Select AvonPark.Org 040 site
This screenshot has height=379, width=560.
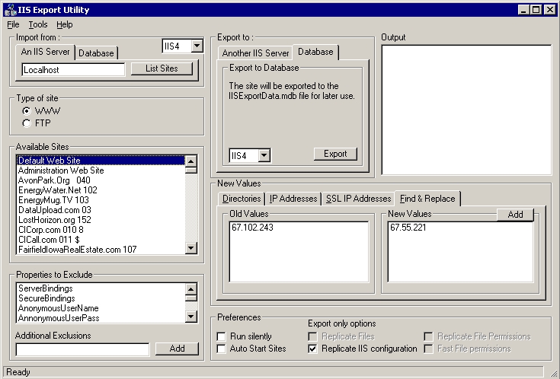(x=101, y=180)
